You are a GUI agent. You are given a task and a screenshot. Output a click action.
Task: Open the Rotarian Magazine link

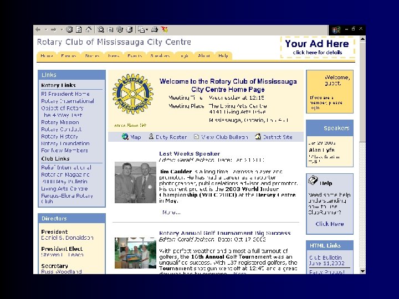pos(65,174)
